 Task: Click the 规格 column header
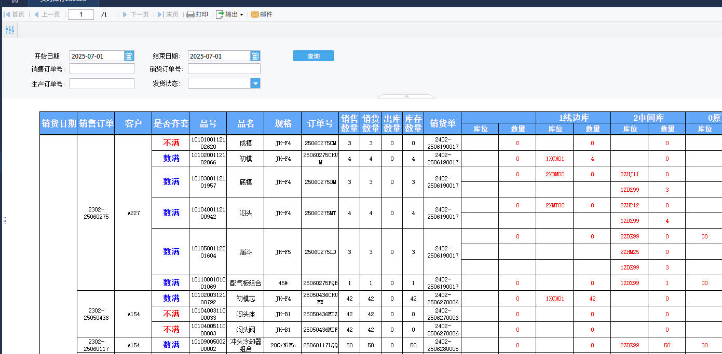pyautogui.click(x=283, y=123)
